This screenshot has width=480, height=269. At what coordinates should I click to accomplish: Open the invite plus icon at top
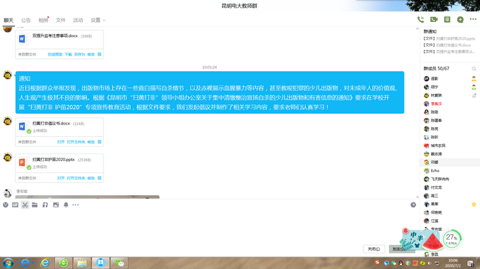pos(460,20)
